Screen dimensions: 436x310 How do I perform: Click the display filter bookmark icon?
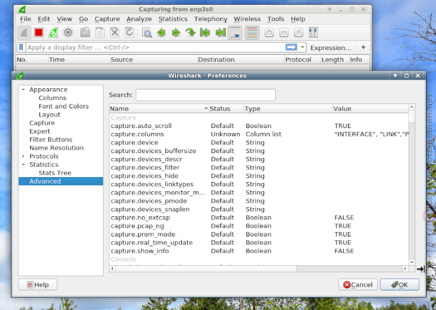click(21, 47)
